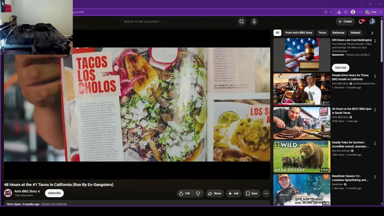Open options for BBQ Spot South Texas video
This screenshot has width=384, height=216.
[x=375, y=110]
